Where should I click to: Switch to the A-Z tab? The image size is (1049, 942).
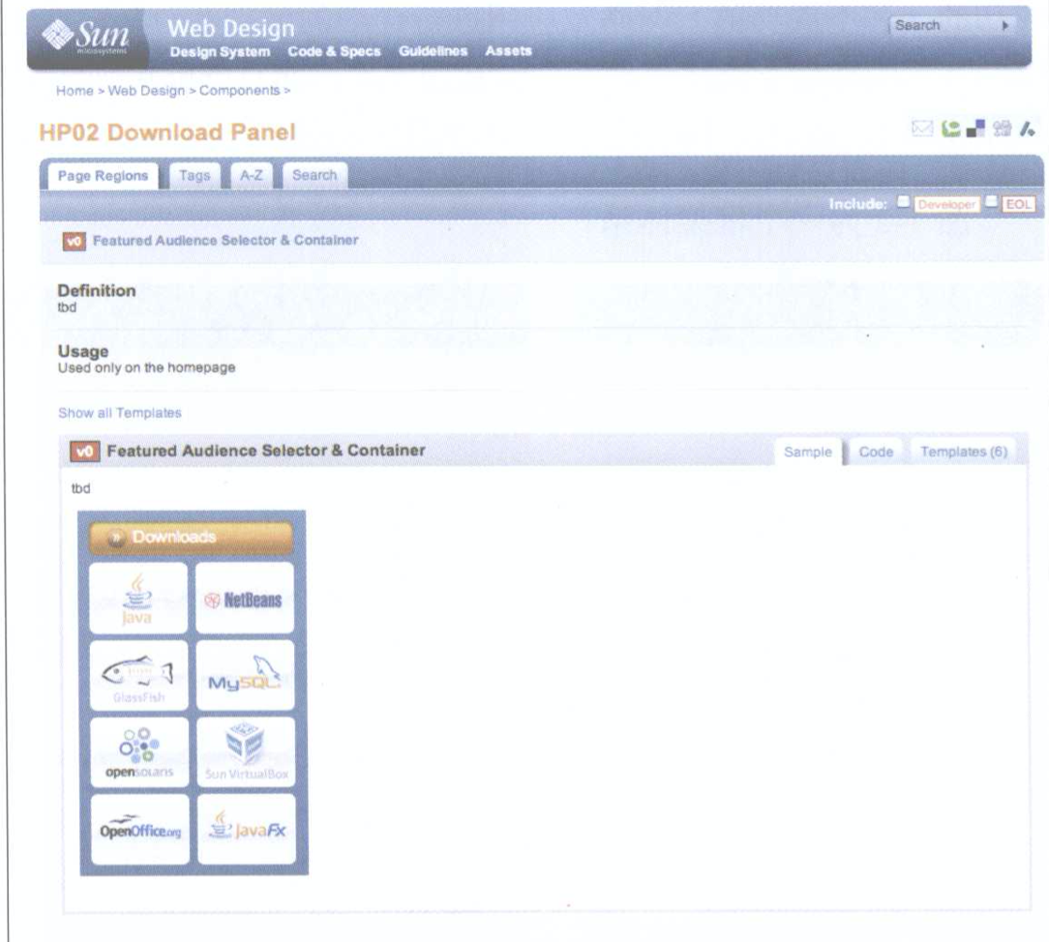pyautogui.click(x=252, y=176)
